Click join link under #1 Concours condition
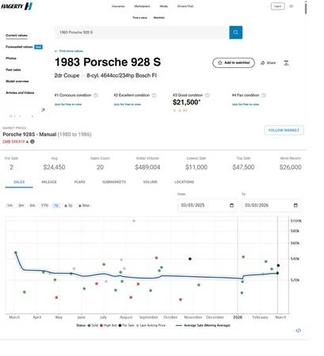 point(68,104)
